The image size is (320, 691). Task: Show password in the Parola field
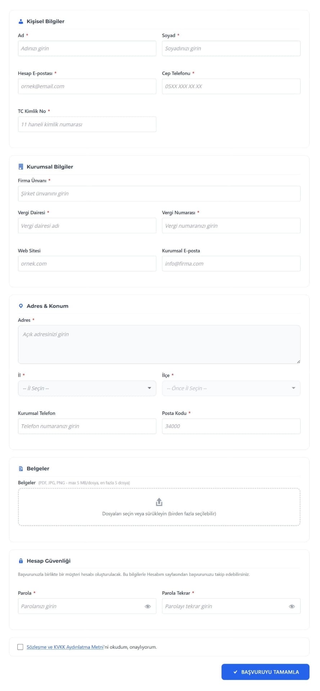point(148,606)
